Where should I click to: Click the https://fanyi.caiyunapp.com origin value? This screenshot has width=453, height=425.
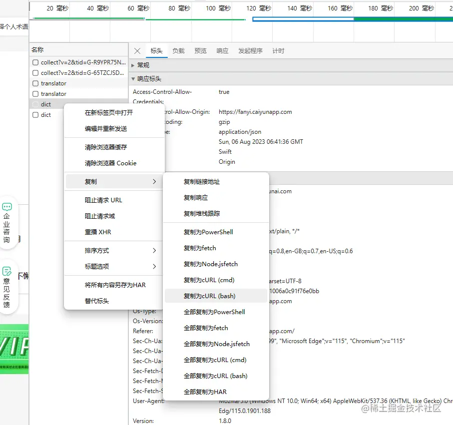(255, 112)
